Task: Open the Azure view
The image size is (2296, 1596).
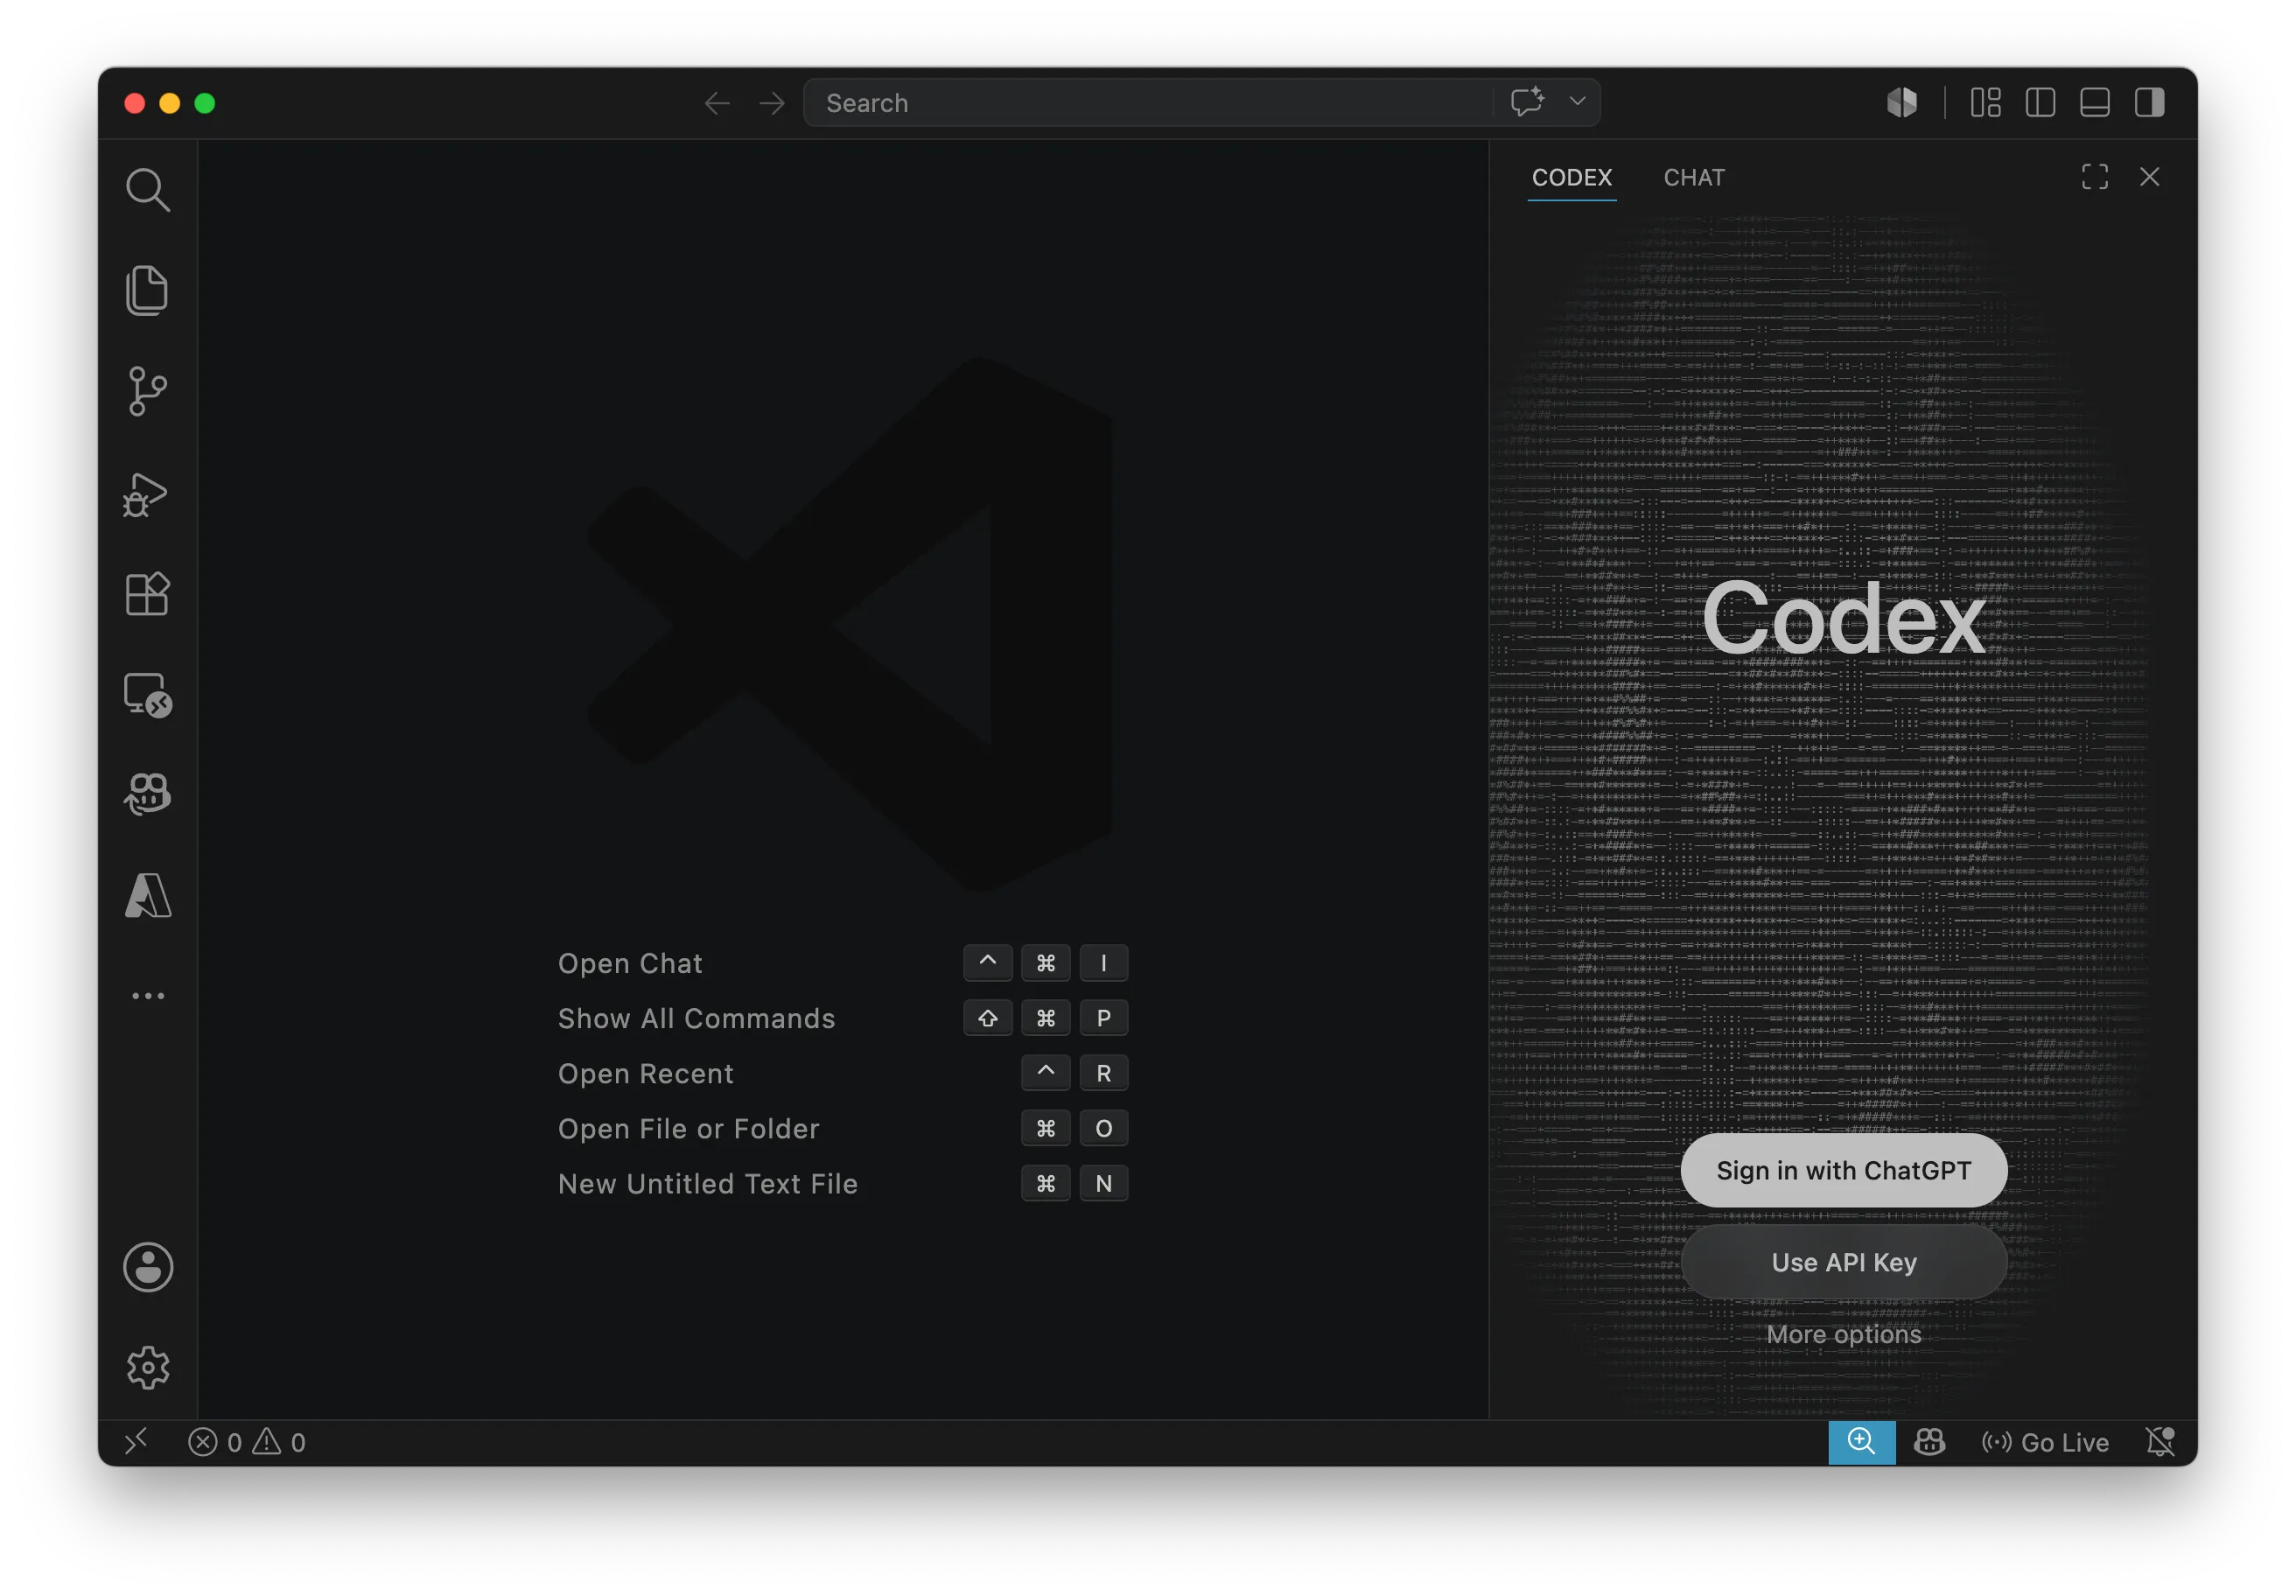Action: coord(148,895)
